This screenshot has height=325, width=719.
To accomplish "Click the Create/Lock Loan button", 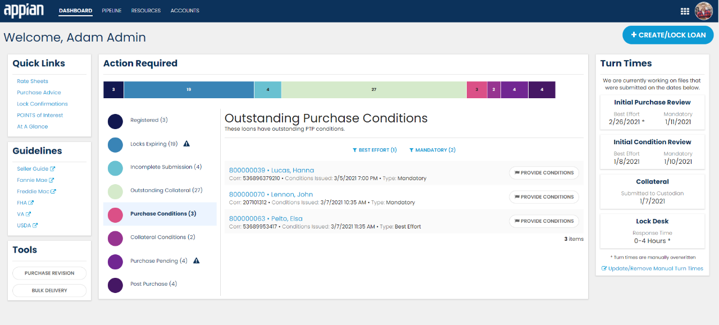I will (667, 35).
